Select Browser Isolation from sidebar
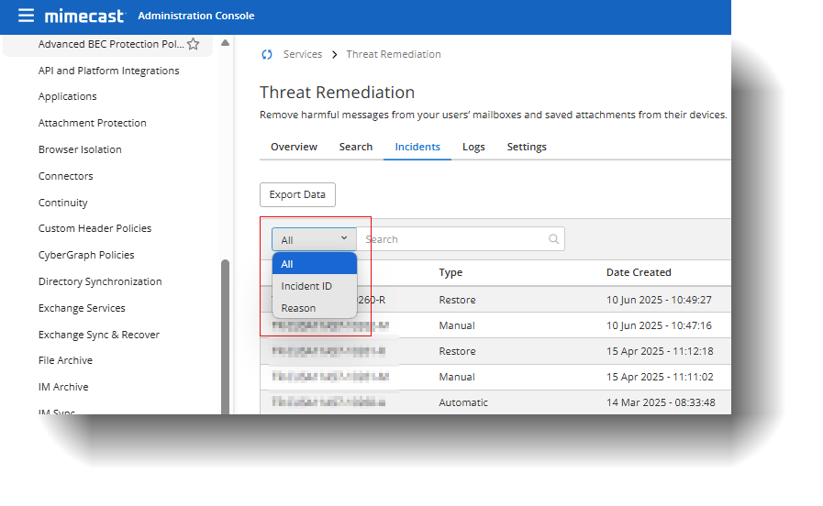 [x=80, y=149]
